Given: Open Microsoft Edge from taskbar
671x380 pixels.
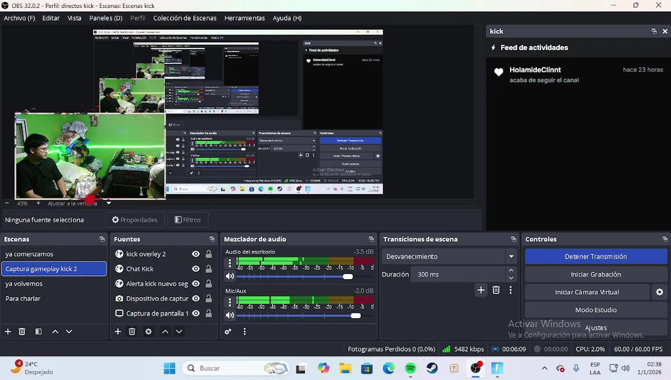Looking at the screenshot, I should 389,368.
